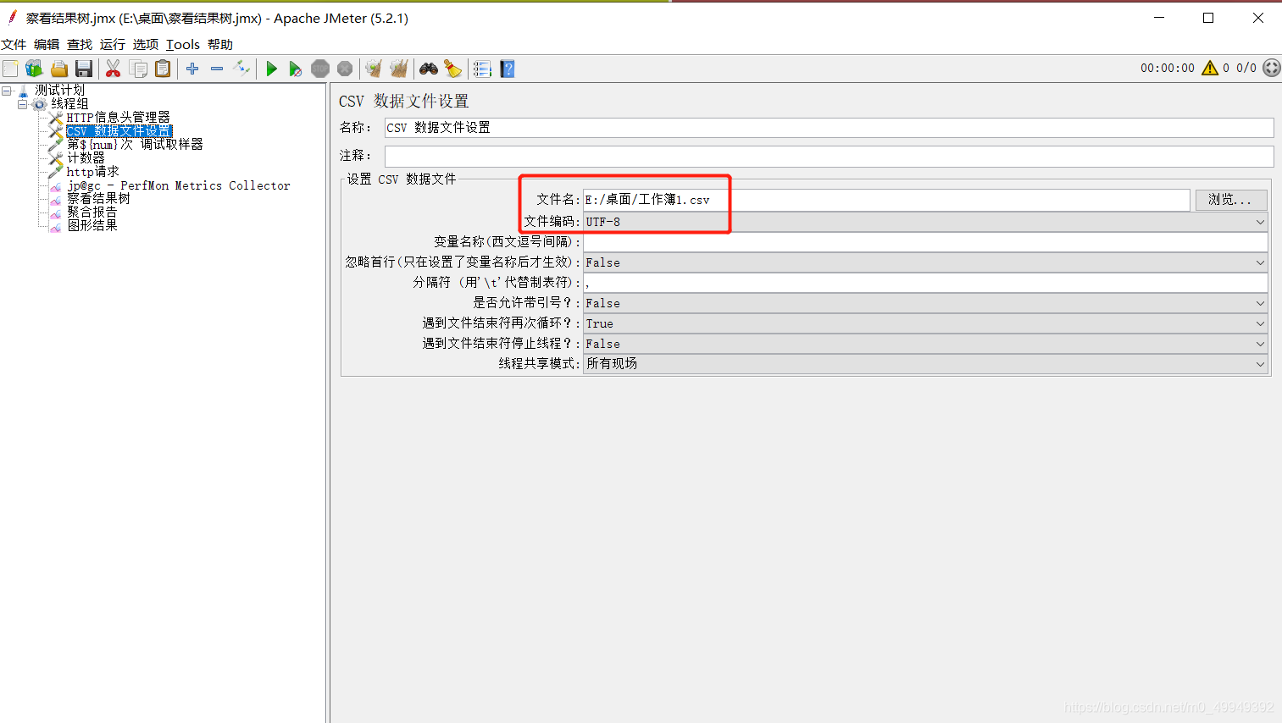
Task: Open the Tools menu
Action: pos(183,44)
